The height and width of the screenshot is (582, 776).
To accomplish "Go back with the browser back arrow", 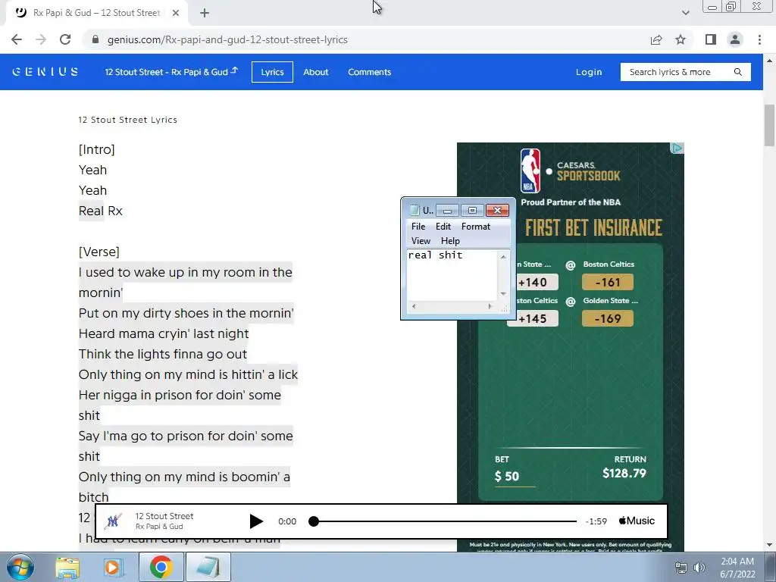I will [17, 39].
